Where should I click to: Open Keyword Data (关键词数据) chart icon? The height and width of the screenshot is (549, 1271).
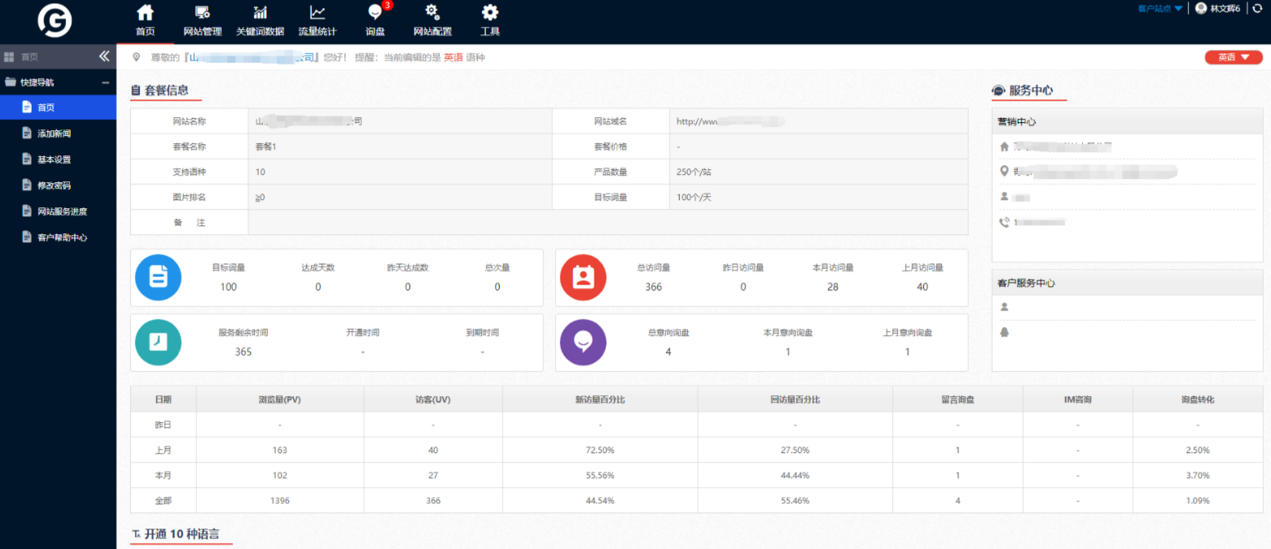pos(260,14)
